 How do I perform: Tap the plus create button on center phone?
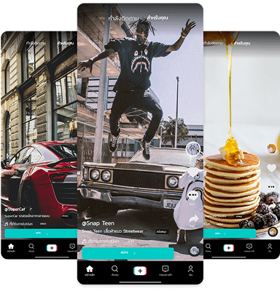(x=140, y=271)
